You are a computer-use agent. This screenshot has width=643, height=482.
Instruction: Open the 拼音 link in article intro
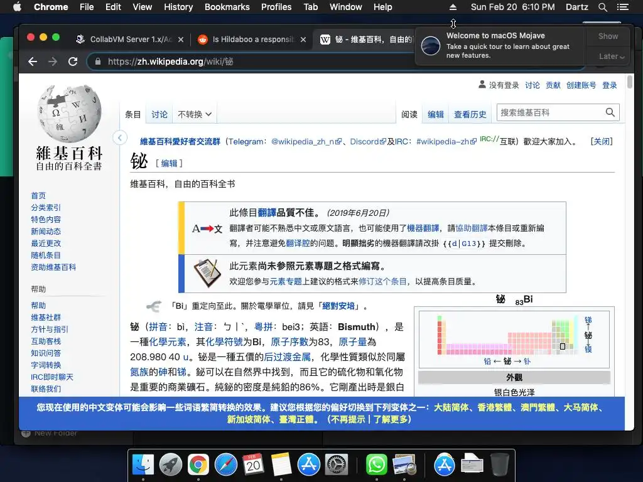[x=158, y=326]
